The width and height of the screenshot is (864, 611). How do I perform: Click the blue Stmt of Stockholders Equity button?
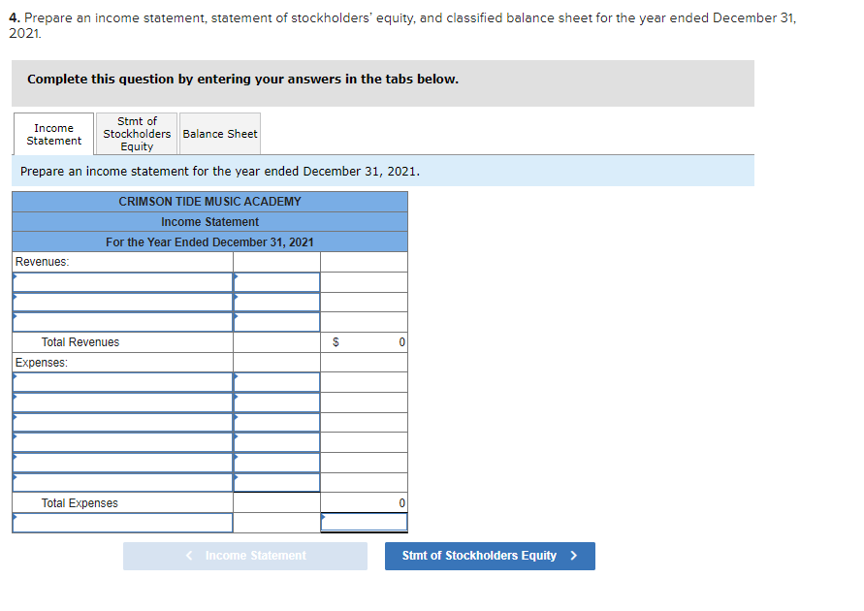coord(490,556)
